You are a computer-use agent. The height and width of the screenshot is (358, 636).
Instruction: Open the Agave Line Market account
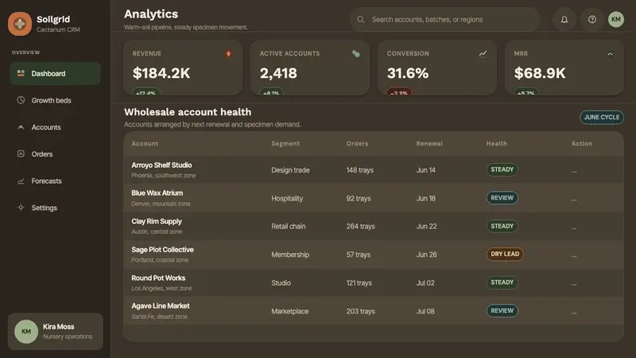tap(161, 306)
